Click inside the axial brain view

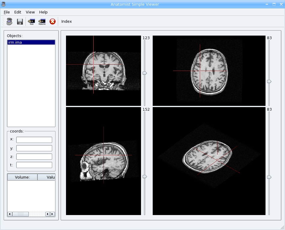(x=209, y=71)
